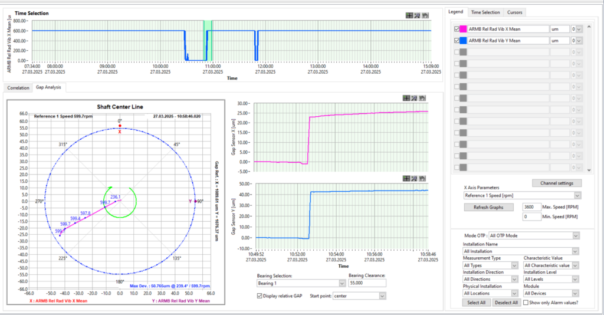Viewport: 604px width, 315px height.
Task: Switch to the Legend tab
Action: pyautogui.click(x=456, y=12)
